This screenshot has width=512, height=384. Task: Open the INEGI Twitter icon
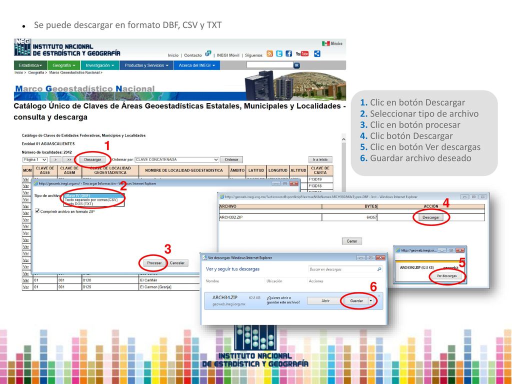(x=279, y=54)
